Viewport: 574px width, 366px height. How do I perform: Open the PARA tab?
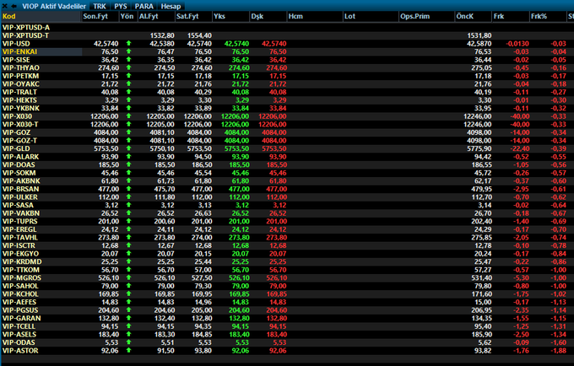pos(143,6)
